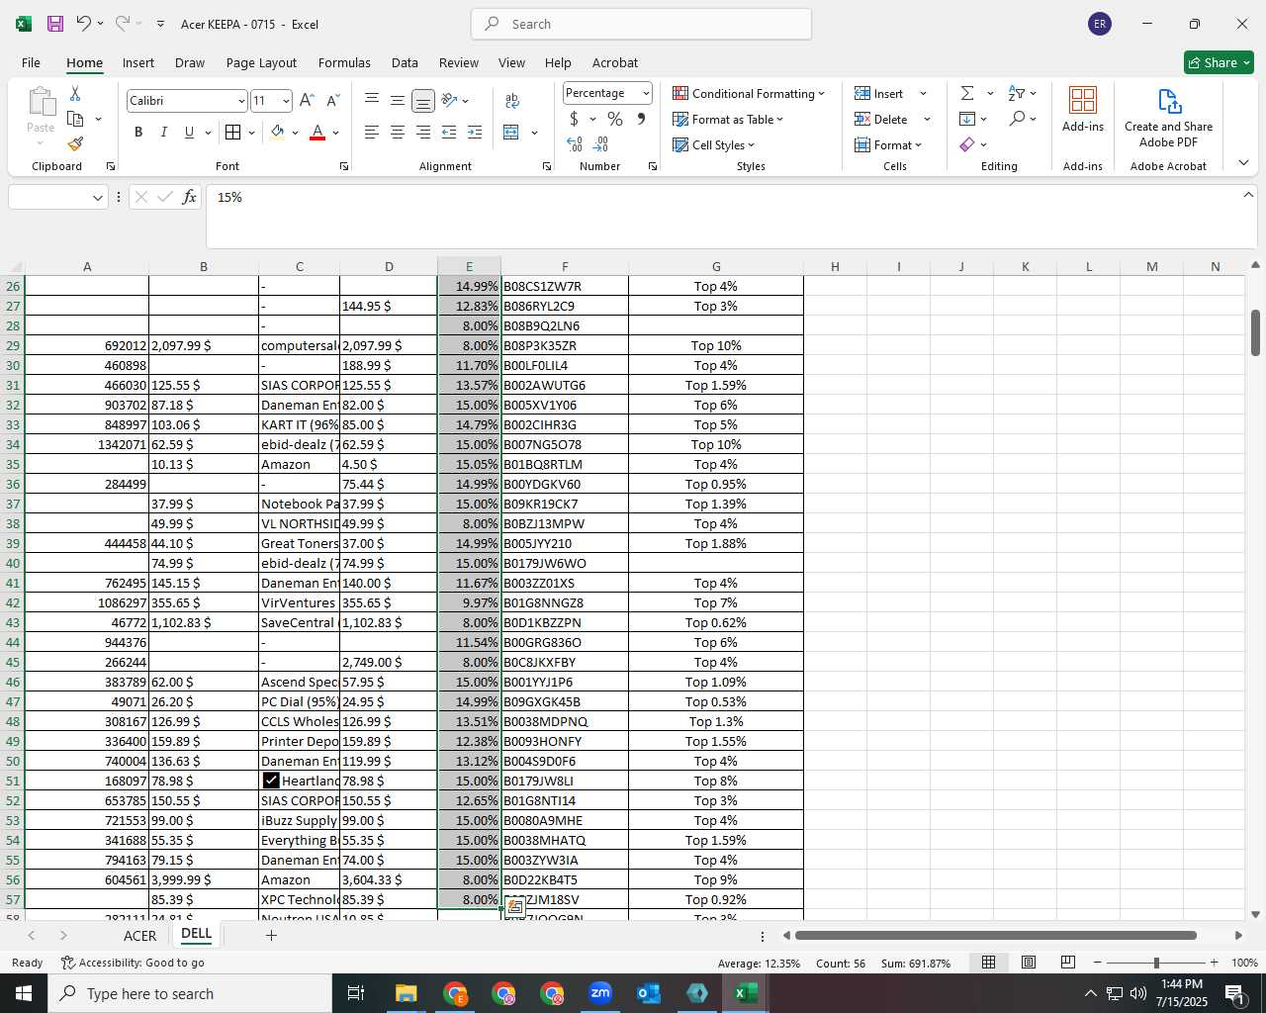Click the Copy icon in Clipboard group

tap(75, 119)
